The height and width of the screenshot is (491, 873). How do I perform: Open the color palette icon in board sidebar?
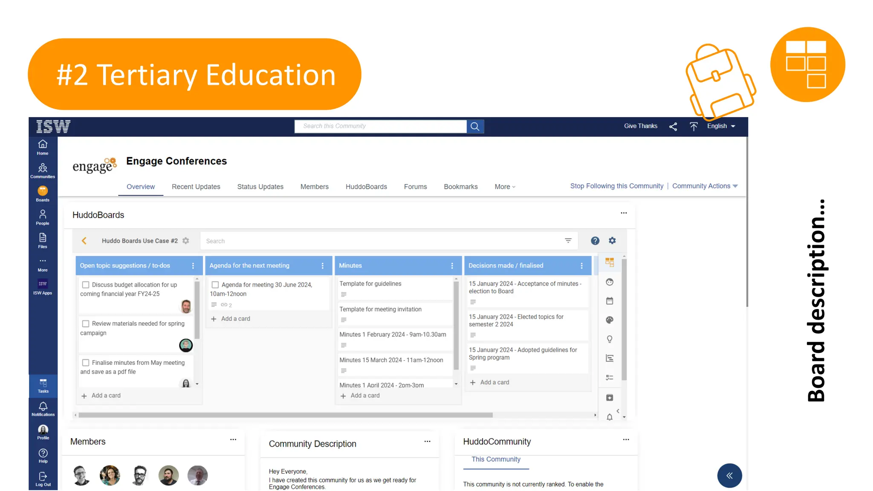[610, 320]
